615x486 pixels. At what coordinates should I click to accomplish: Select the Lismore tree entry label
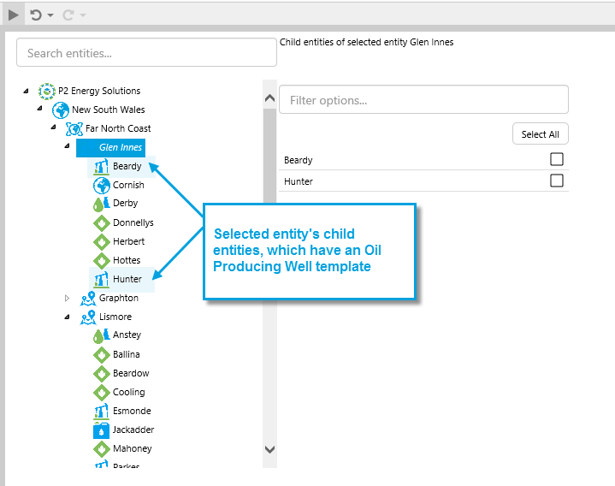pyautogui.click(x=115, y=317)
